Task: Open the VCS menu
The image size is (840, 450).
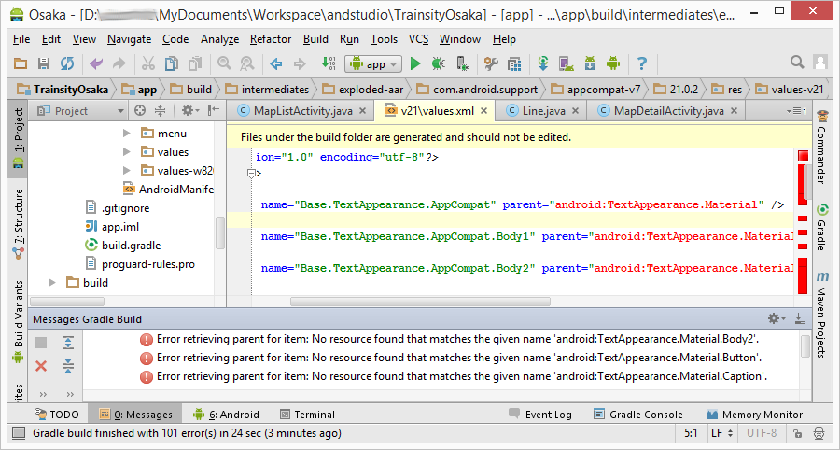Action: point(418,39)
